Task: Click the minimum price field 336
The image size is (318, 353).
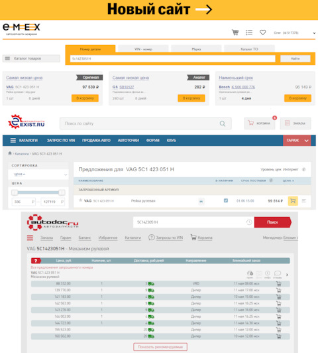Action: (x=24, y=202)
